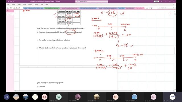Open Tutorial 3 Deposit and Non-deposit section tab
The image size is (182, 102).
(x=33, y=8)
